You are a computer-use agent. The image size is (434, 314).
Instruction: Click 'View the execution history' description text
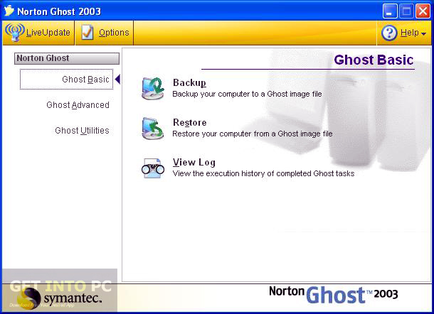click(263, 173)
